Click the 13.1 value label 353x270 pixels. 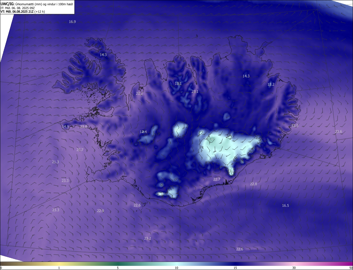tap(178, 83)
